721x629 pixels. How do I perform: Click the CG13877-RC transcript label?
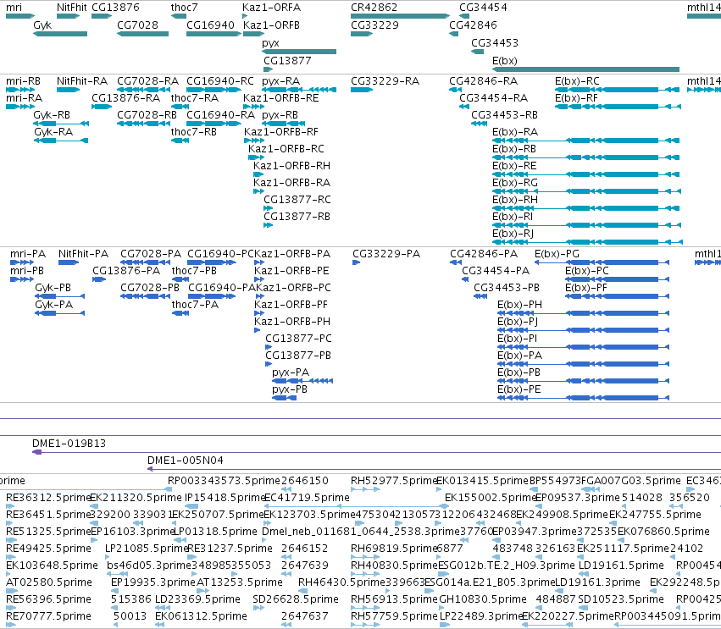(x=297, y=200)
